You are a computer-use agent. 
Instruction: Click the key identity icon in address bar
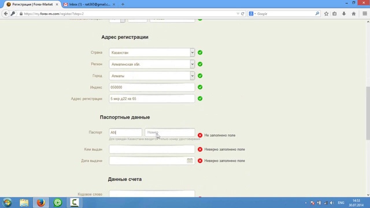(13, 14)
